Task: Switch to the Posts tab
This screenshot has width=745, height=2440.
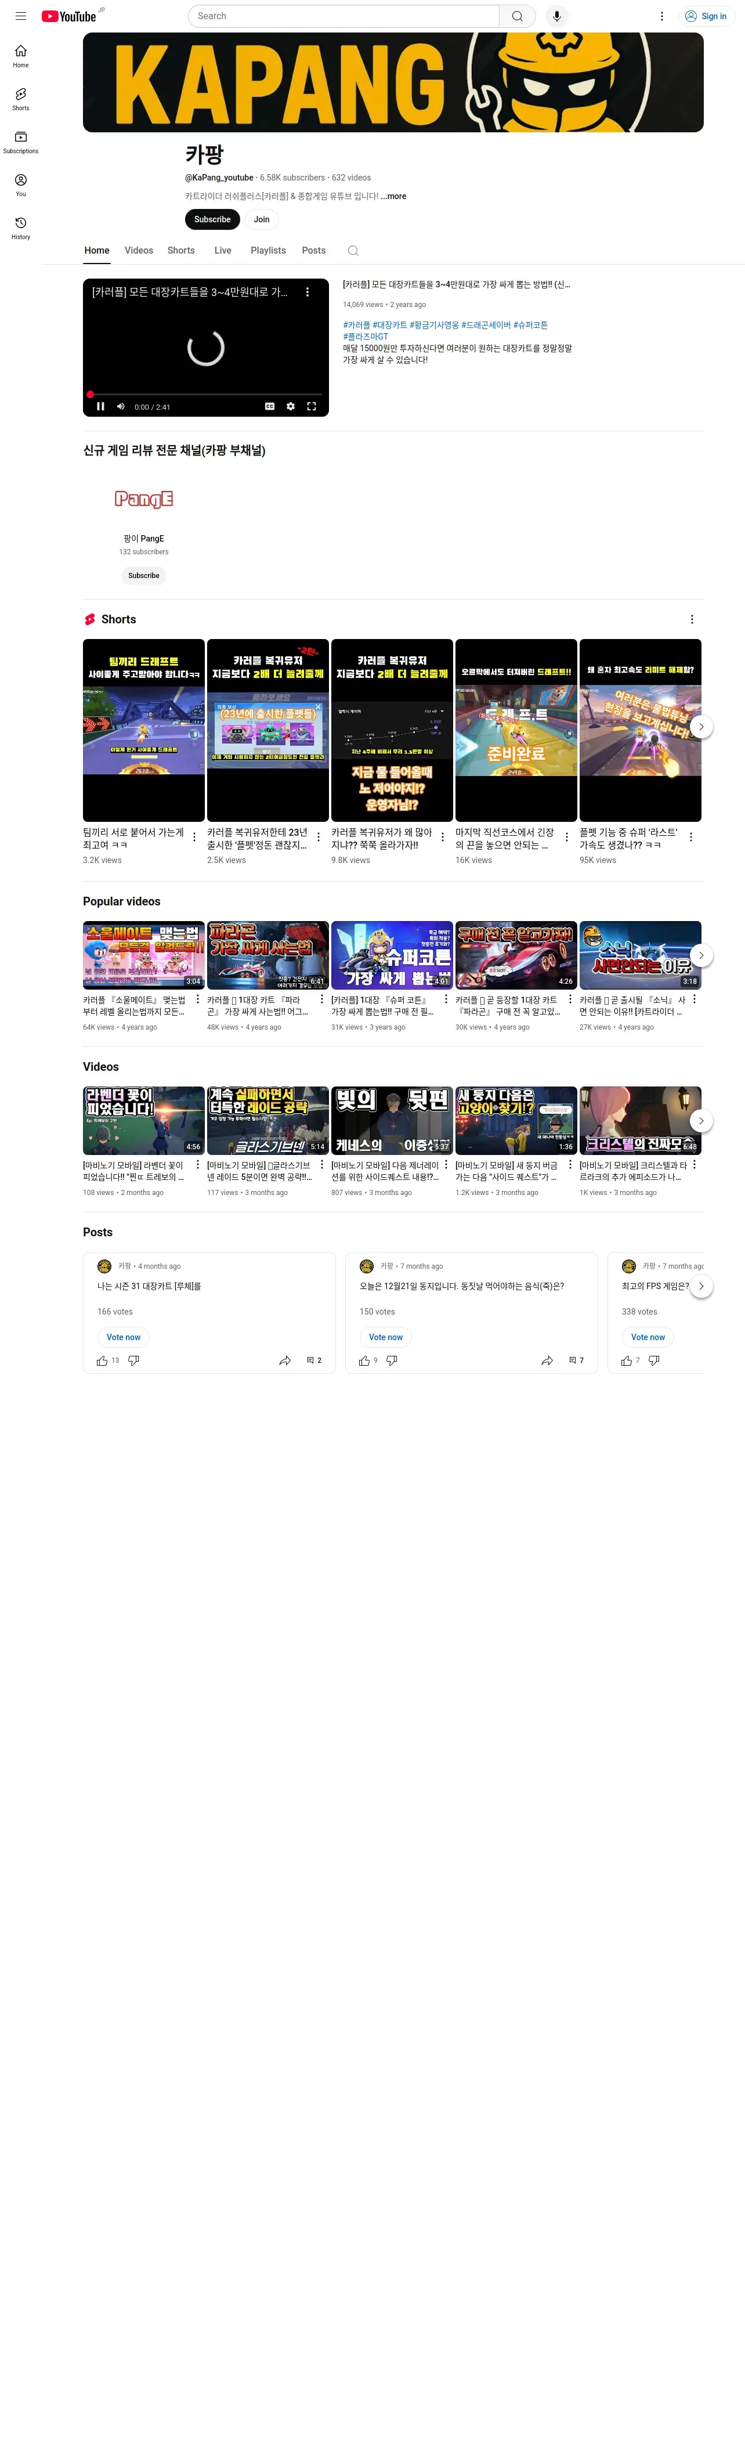Action: point(313,251)
